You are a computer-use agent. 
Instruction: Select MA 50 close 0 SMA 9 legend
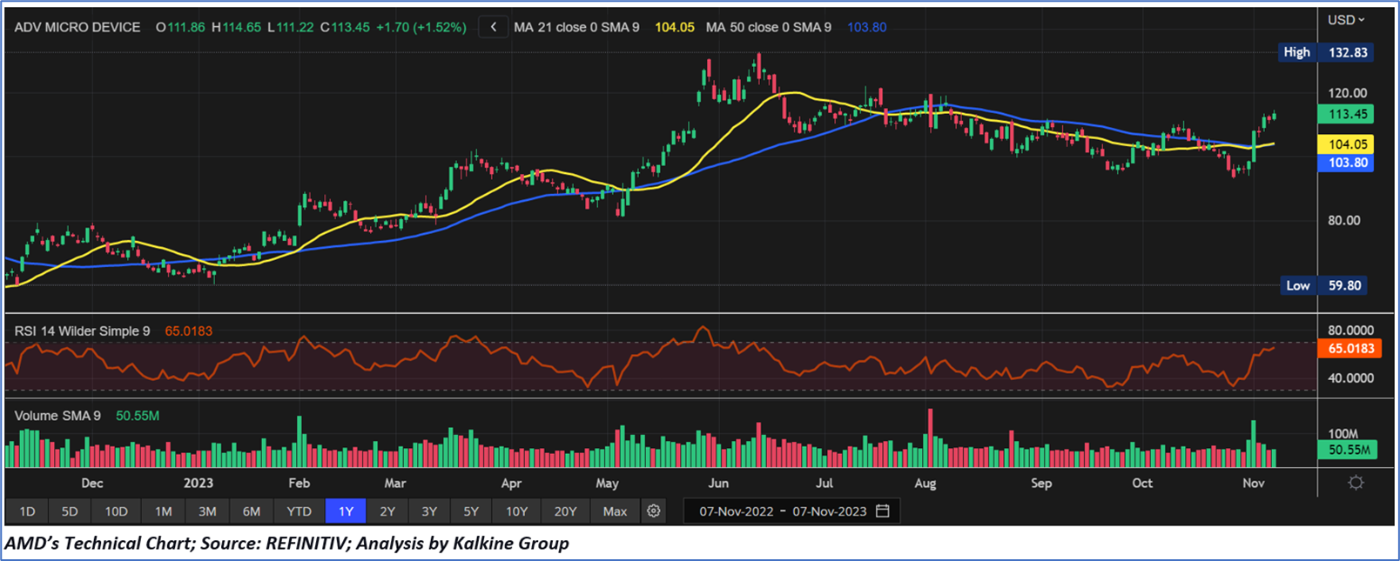(769, 27)
